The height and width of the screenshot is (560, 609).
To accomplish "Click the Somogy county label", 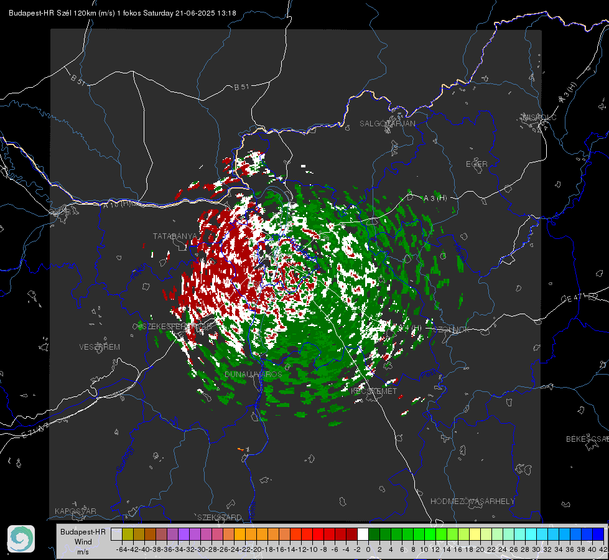I will pyautogui.click(x=124, y=459).
